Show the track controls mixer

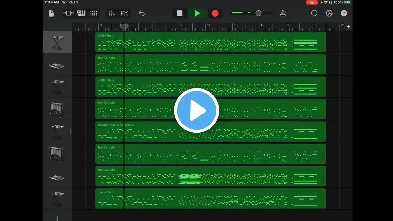pyautogui.click(x=112, y=13)
